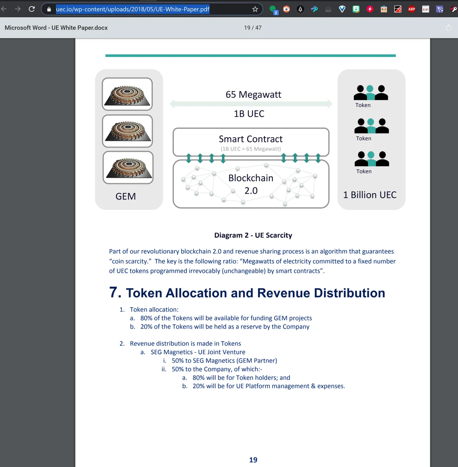Click the top GEM generator image
The width and height of the screenshot is (458, 467).
point(127,94)
